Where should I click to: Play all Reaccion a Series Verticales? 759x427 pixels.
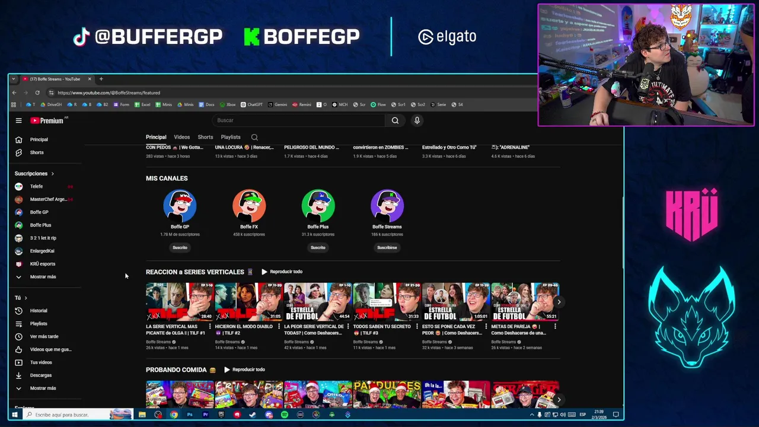[x=282, y=272]
